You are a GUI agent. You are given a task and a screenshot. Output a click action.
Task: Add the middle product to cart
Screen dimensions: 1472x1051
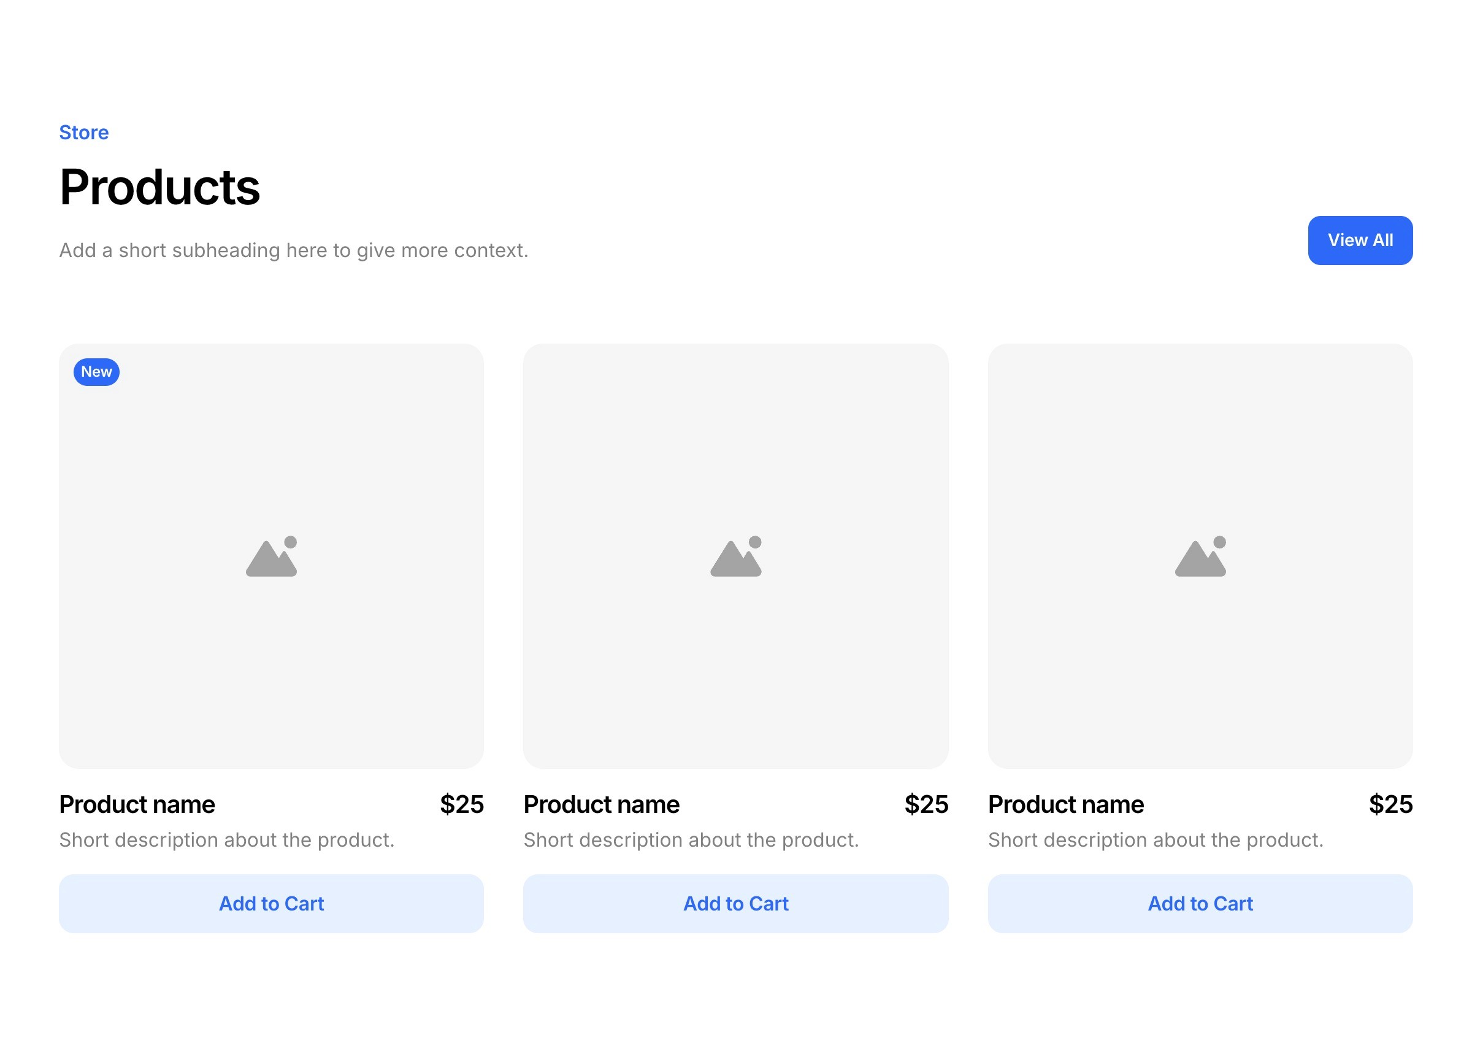pos(735,904)
